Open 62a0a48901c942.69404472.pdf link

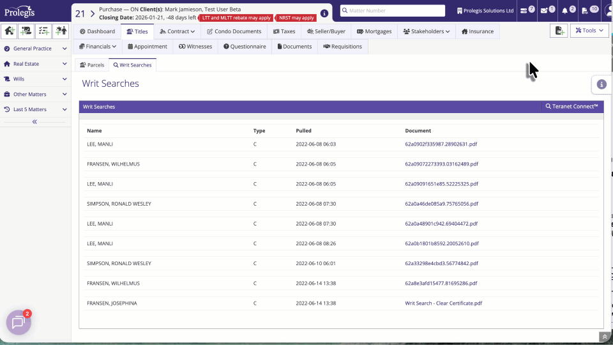tap(441, 224)
